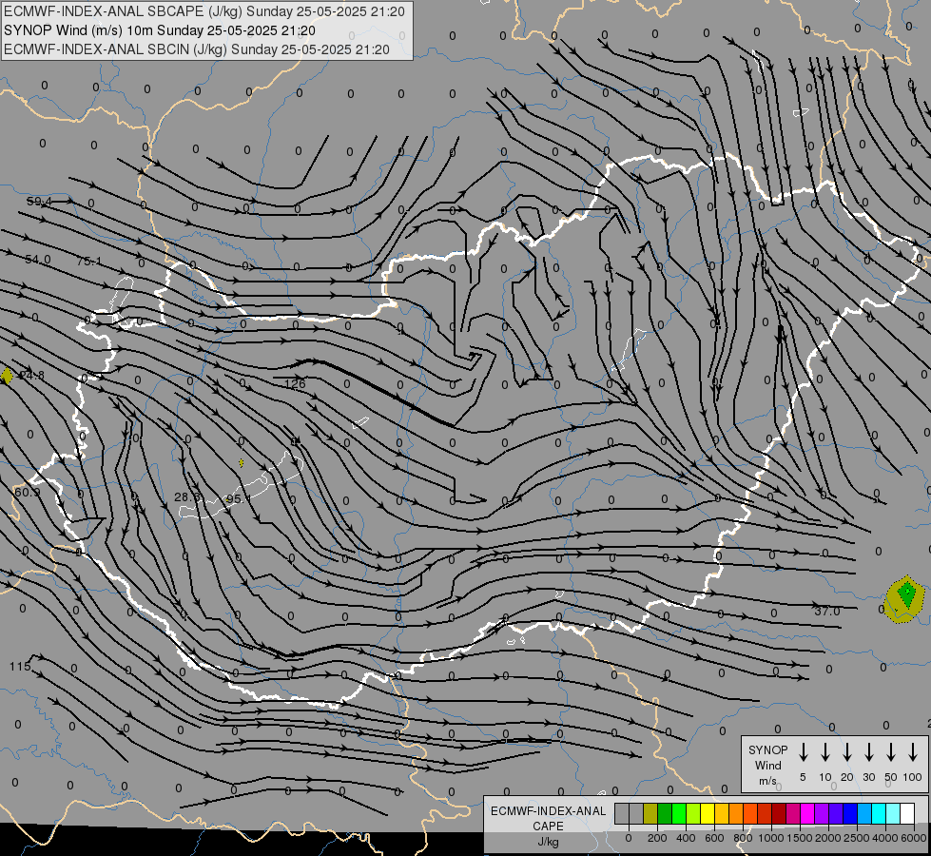The width and height of the screenshot is (931, 856).
Task: Pick the sky blue swatch right of the 2500 tick
Action: pyautogui.click(x=864, y=814)
